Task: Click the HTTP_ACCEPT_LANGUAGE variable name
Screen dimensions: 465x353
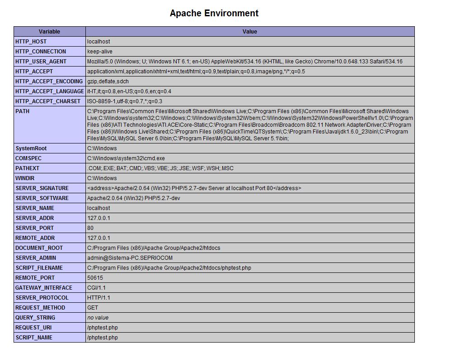Action: point(50,91)
